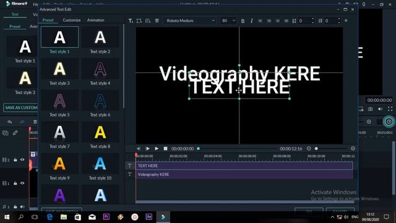Toggle lock on audio track 1
Image resolution: width=396 pixels, height=223 pixels.
[15, 207]
